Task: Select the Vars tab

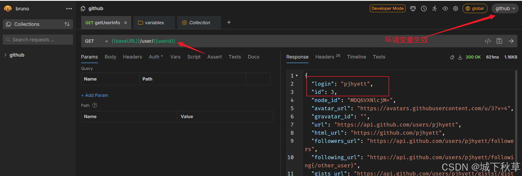Action: click(x=175, y=57)
